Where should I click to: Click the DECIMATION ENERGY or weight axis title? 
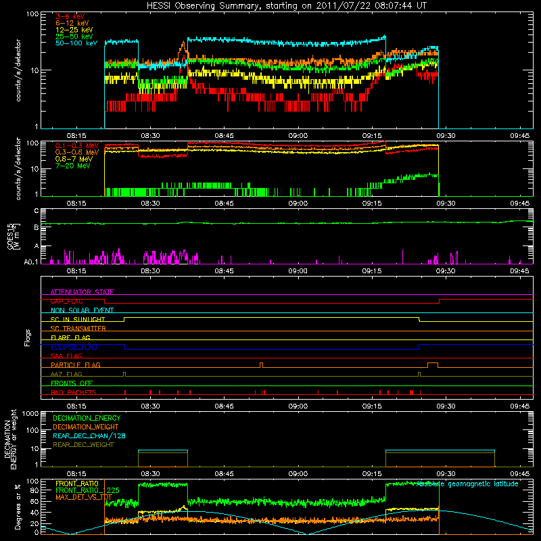10,439
